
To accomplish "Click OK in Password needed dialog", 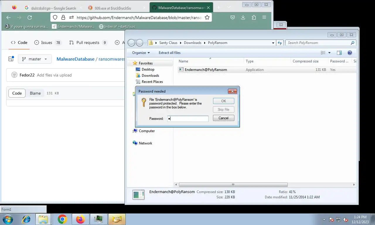I will pos(224,101).
